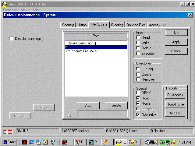Screen dimensions: 195x146
Task: Tick the DENY special checkbox
Action: pos(139,93)
